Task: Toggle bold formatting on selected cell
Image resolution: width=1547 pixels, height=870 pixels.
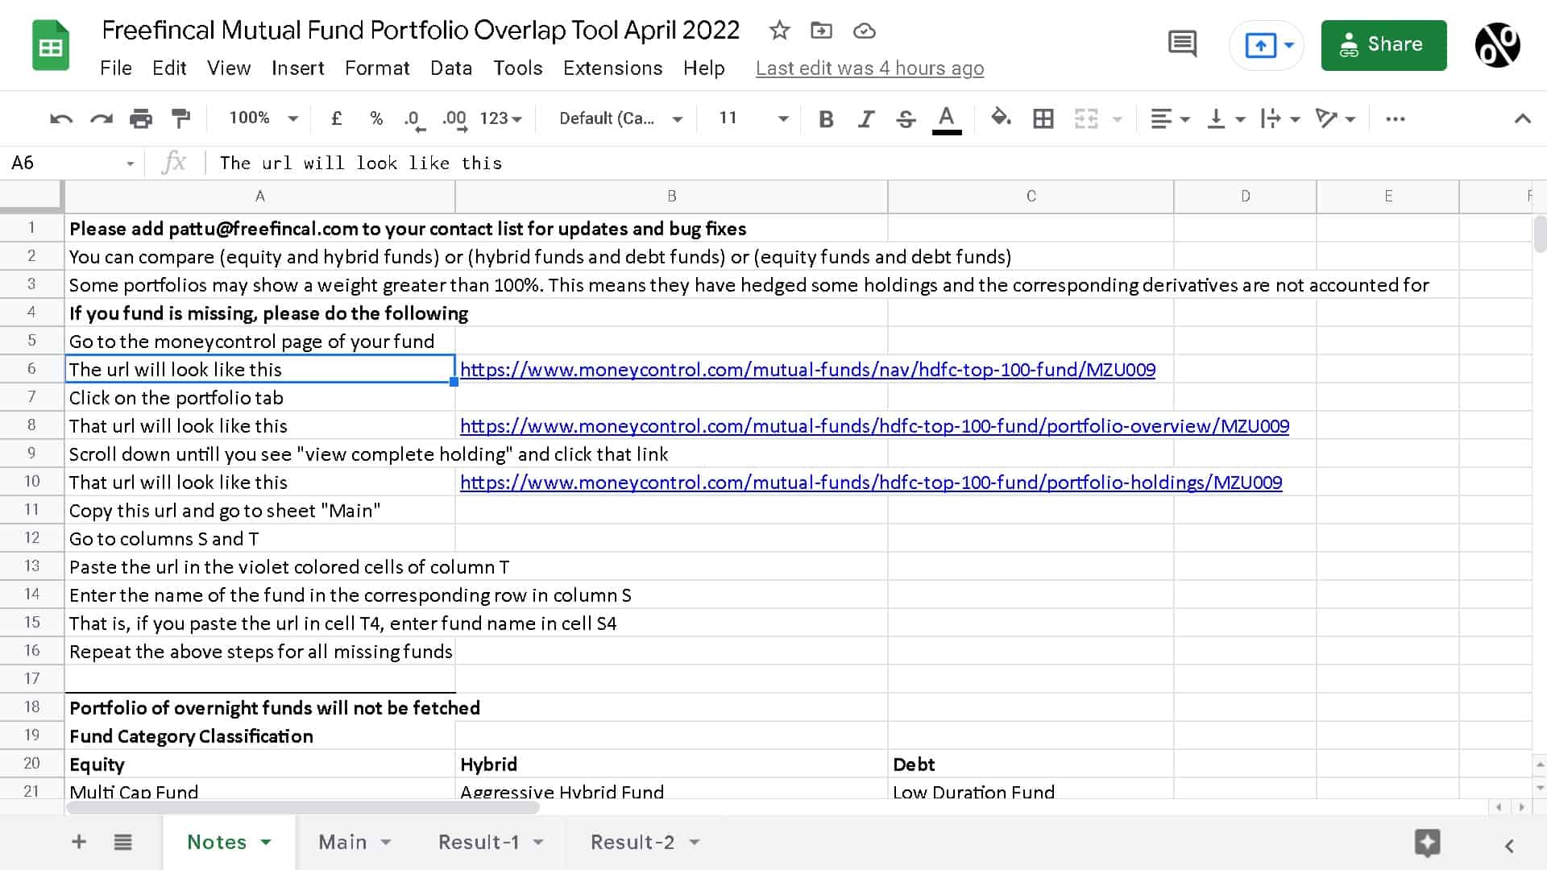Action: point(826,118)
